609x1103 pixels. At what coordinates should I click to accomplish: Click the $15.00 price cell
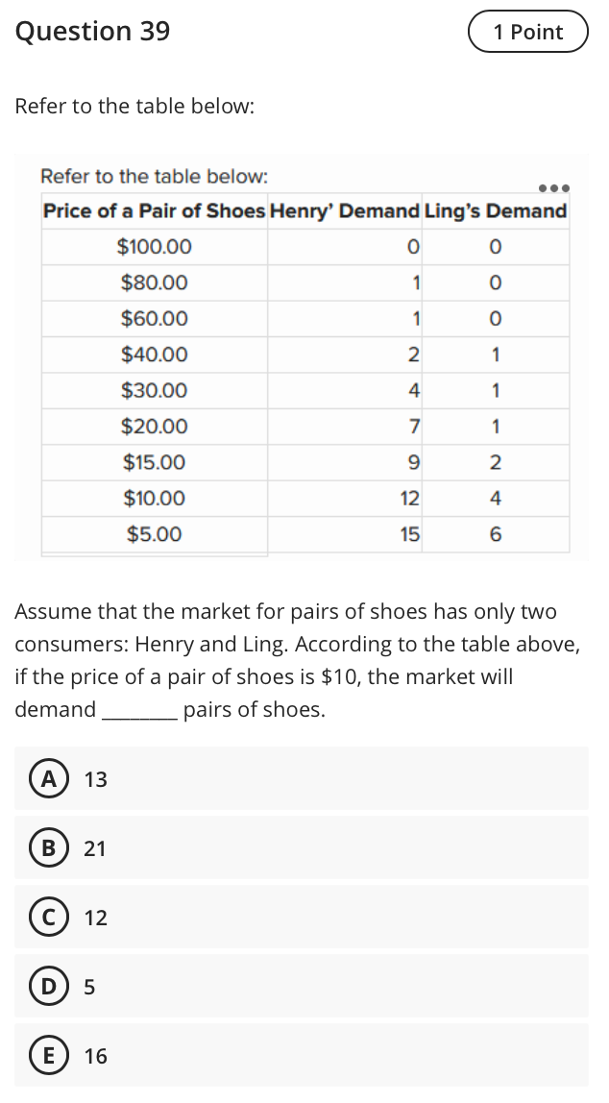click(155, 462)
